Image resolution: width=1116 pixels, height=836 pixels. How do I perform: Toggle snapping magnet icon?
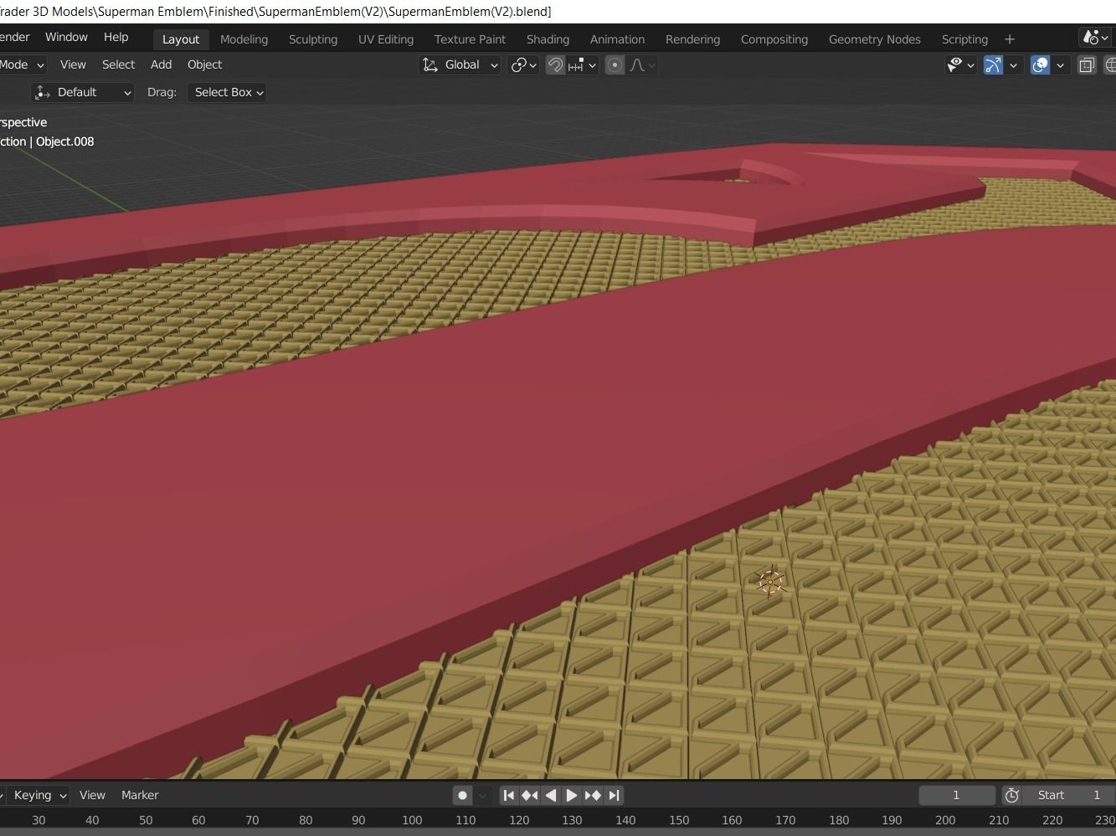(555, 64)
